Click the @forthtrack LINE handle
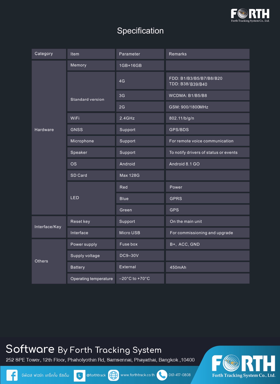This screenshot has width=280, height=384. tap(96, 375)
